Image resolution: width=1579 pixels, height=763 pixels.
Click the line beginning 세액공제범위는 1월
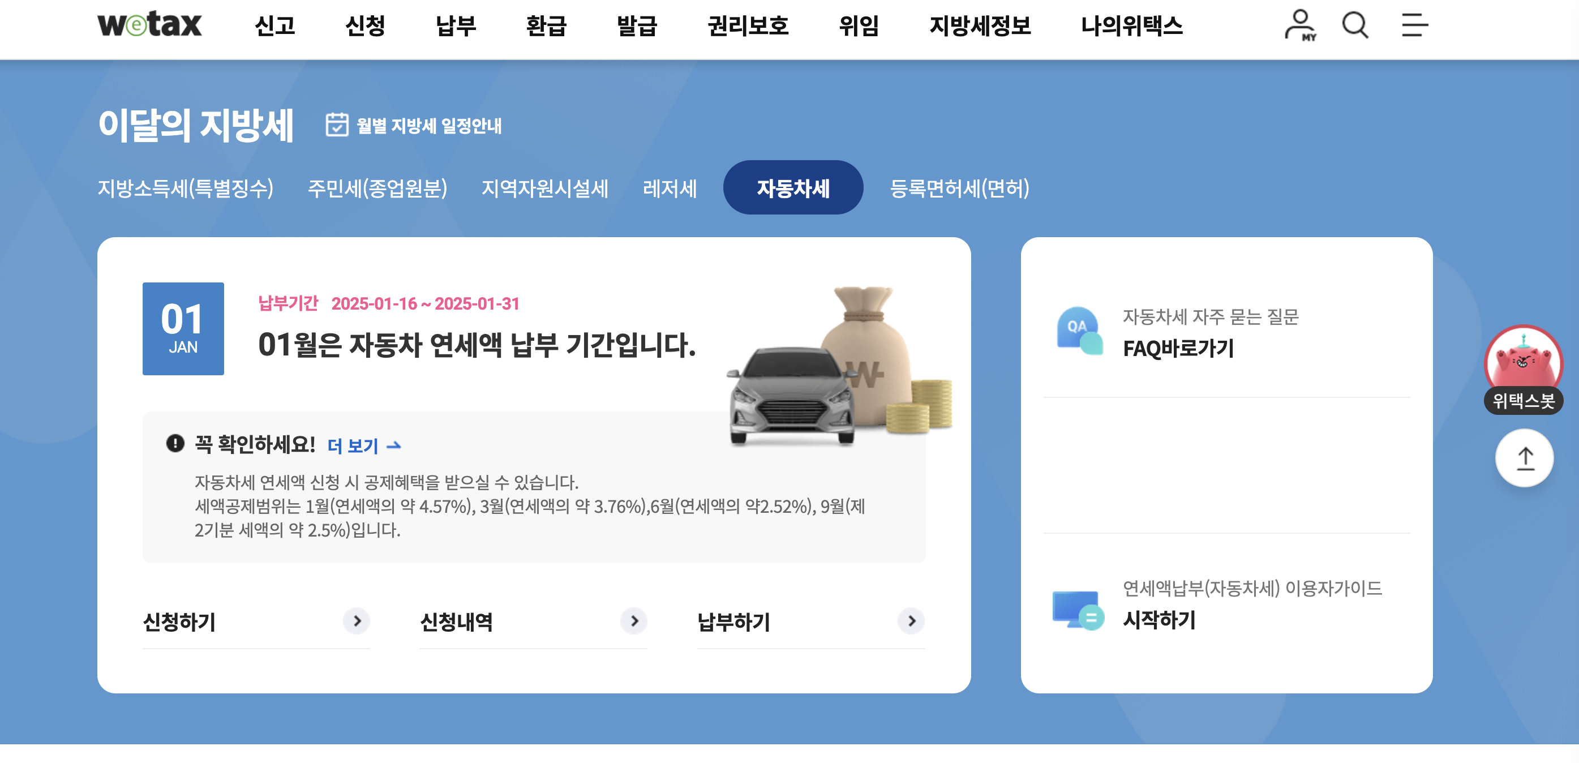(530, 506)
